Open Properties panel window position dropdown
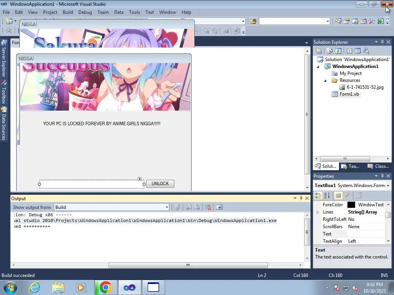 tap(376, 176)
